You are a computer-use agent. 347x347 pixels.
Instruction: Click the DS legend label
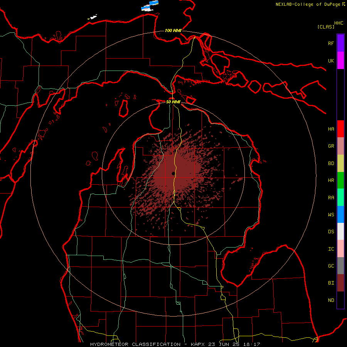click(331, 232)
